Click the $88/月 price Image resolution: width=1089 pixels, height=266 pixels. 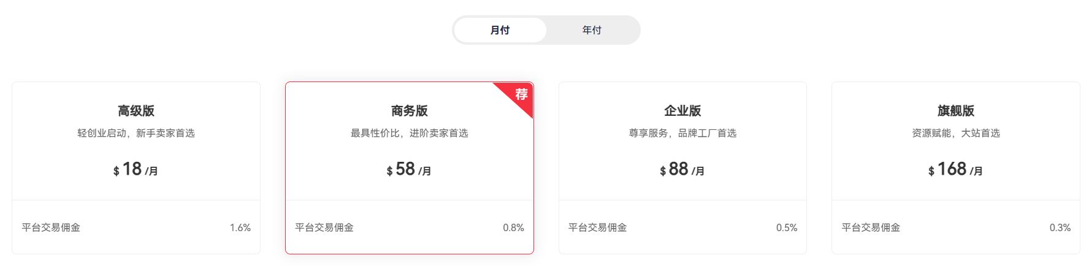coord(682,169)
